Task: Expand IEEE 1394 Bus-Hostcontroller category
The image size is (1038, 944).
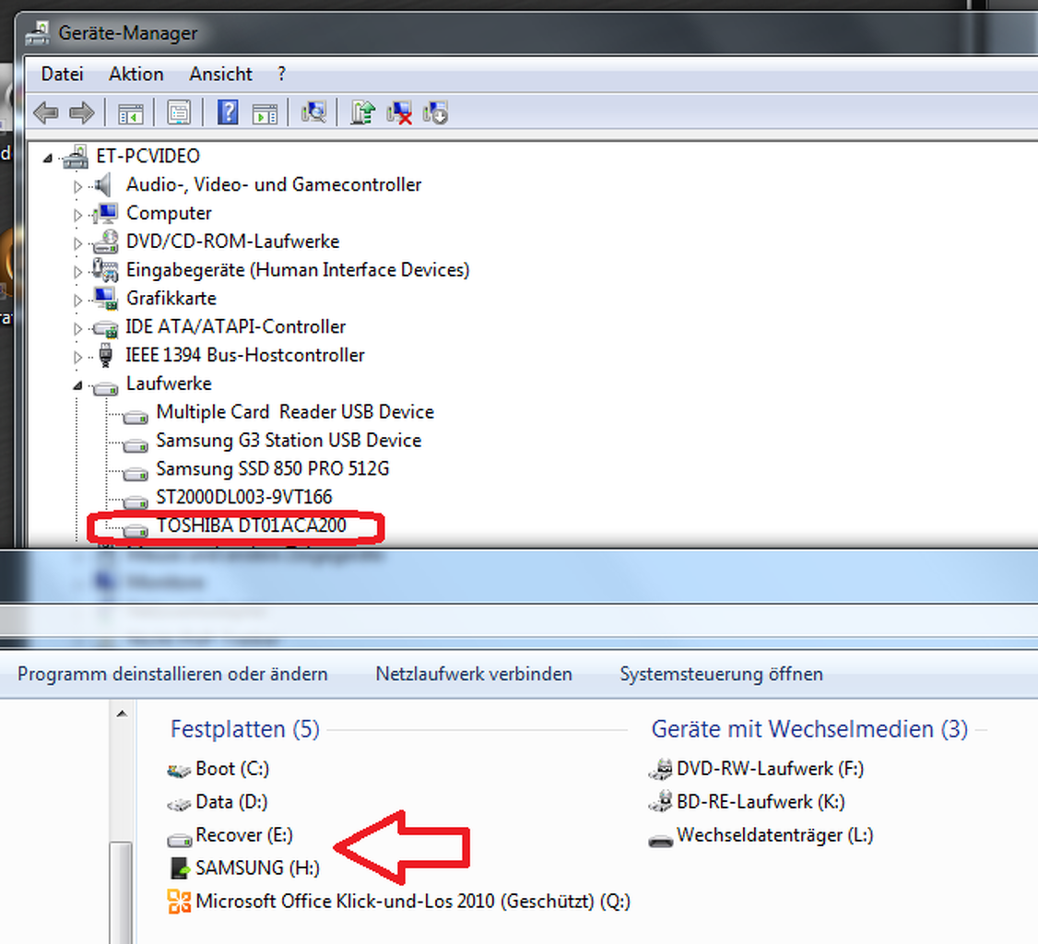Action: point(77,358)
